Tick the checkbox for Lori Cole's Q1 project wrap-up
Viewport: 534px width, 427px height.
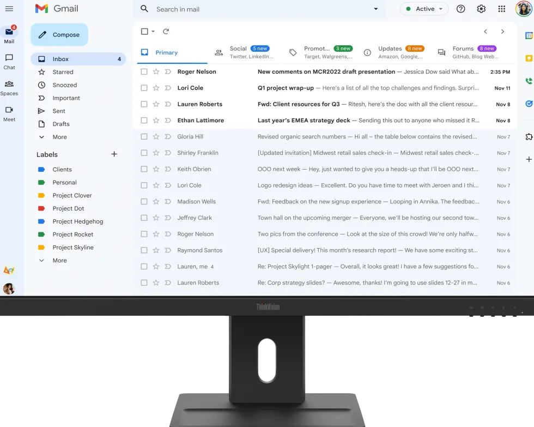pyautogui.click(x=144, y=88)
